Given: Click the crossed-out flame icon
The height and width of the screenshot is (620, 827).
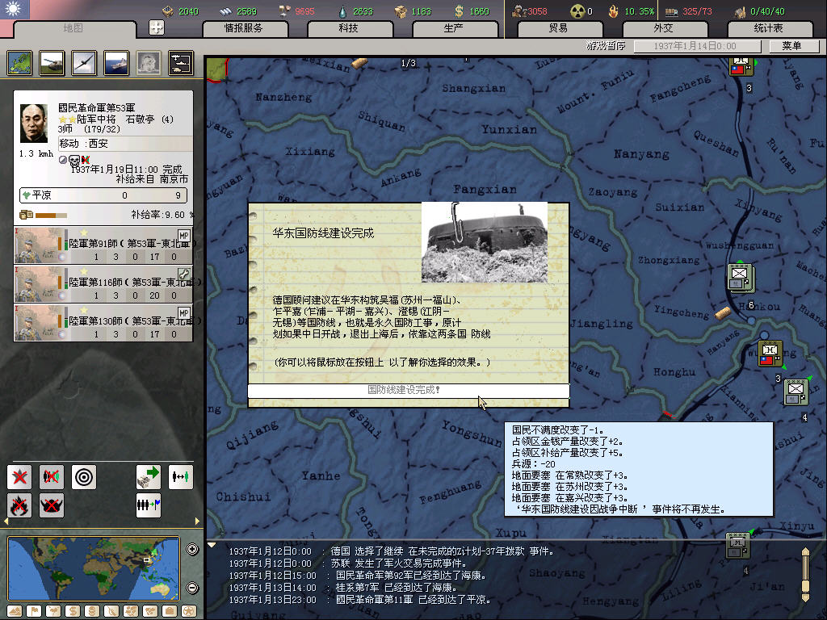Looking at the screenshot, I should coord(19,505).
